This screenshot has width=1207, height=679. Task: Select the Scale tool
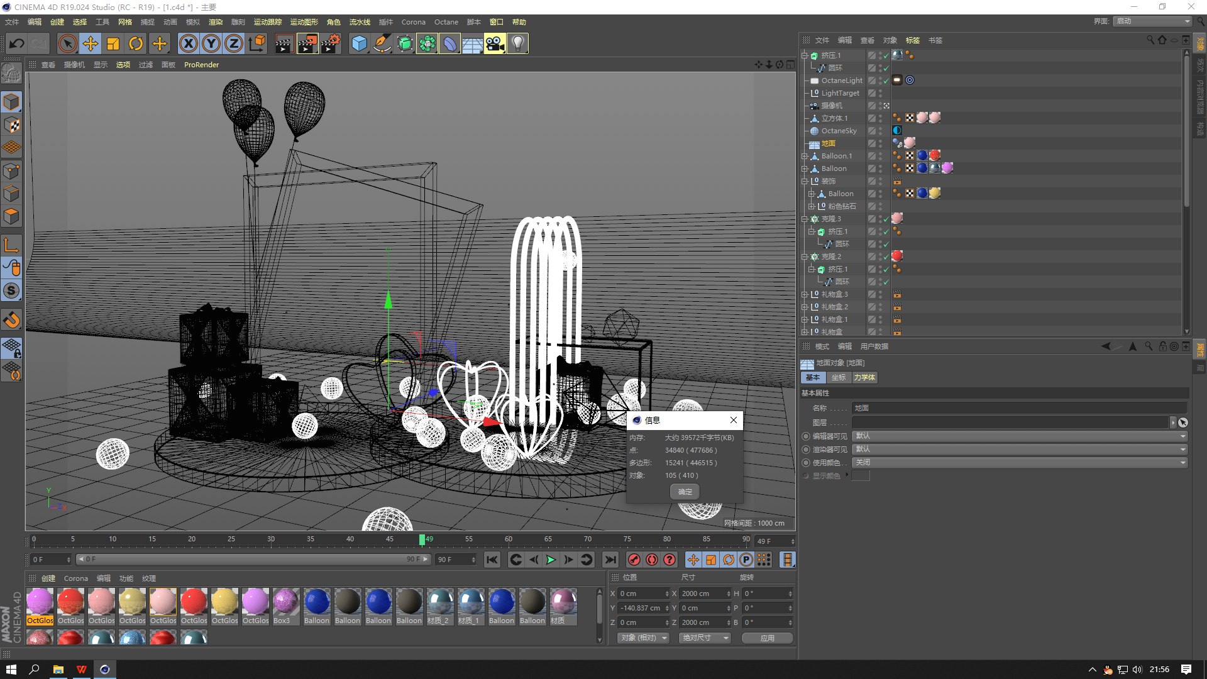[113, 43]
